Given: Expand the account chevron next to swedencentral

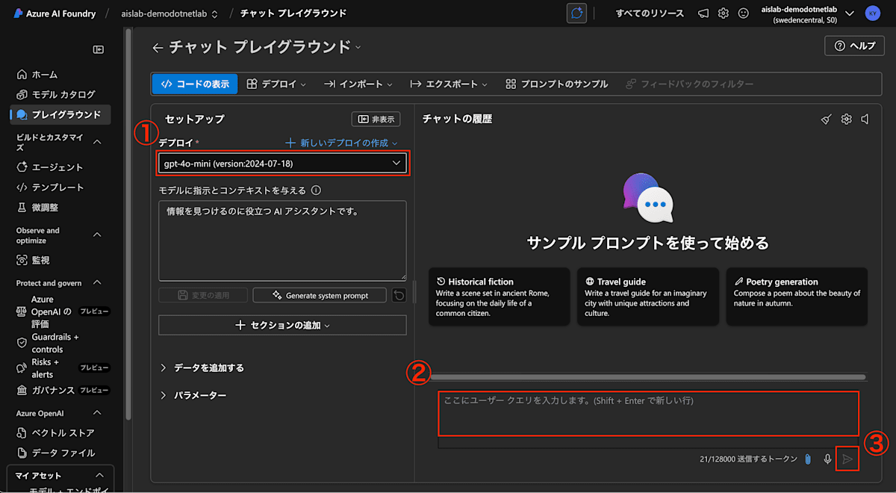Looking at the screenshot, I should tap(849, 13).
